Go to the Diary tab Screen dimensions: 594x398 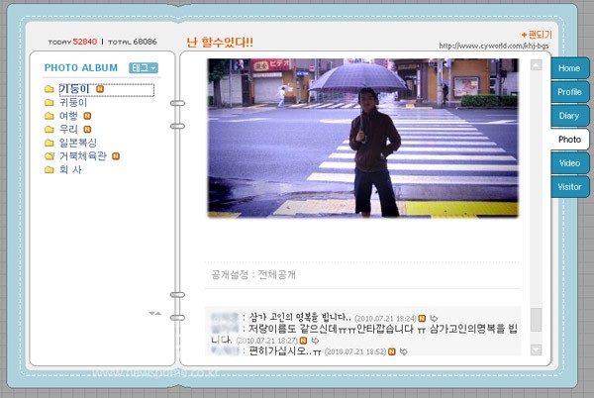click(569, 116)
